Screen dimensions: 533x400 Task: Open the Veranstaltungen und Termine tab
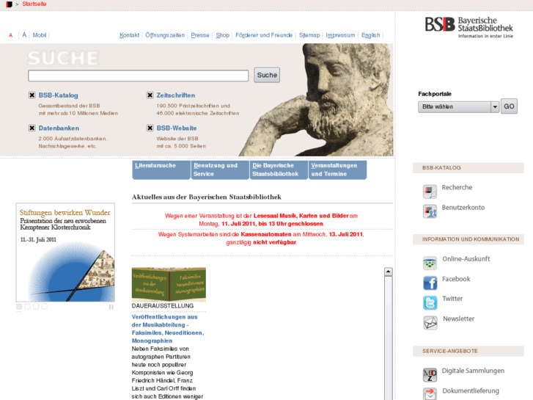(337, 170)
